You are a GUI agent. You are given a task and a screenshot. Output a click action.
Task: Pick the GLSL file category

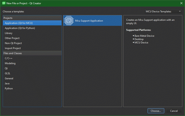coord(8,74)
